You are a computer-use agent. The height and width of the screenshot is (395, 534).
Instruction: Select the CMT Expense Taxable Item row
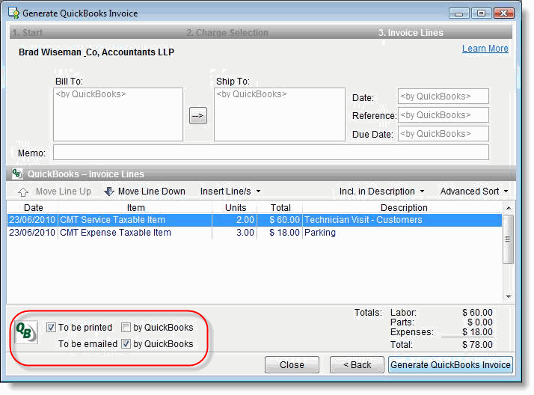coord(115,233)
